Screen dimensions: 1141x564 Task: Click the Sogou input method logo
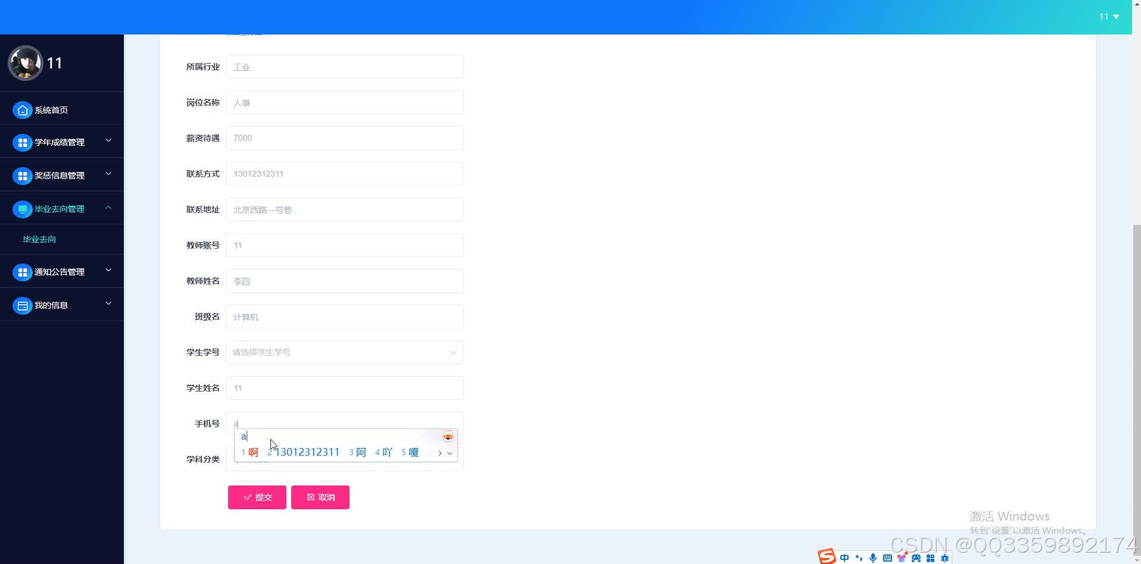click(x=827, y=557)
